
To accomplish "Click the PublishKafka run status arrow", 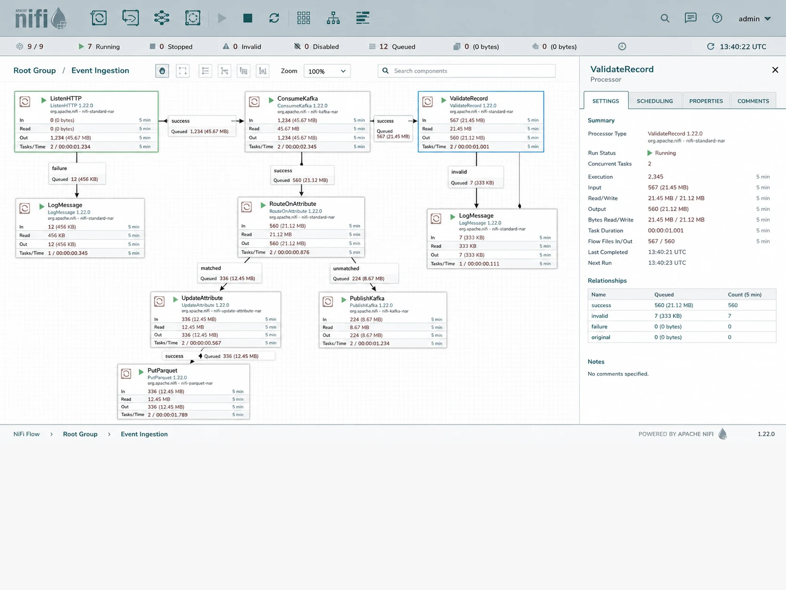I will (344, 299).
